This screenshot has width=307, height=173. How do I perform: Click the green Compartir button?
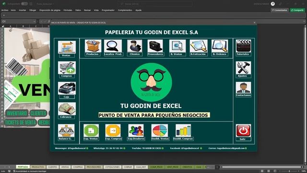297,10
